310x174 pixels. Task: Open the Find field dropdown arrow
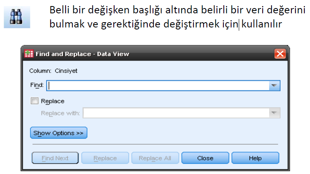[x=274, y=86]
